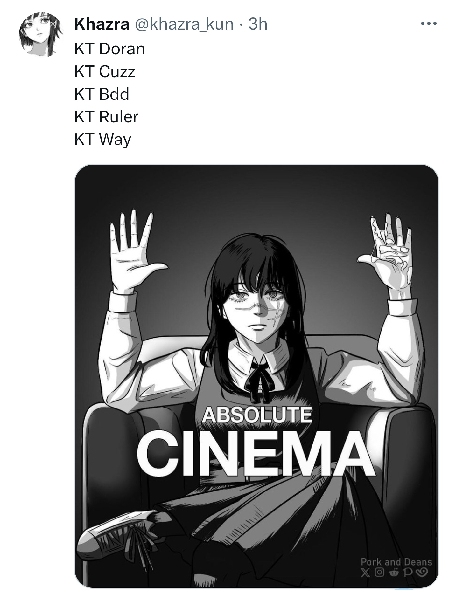456x590 pixels.
Task: Open the Absolute Cinema image at the girl's face
Action: point(256,305)
